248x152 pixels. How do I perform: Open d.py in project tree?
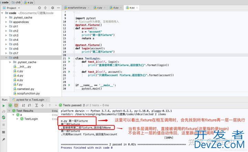(x=20, y=75)
